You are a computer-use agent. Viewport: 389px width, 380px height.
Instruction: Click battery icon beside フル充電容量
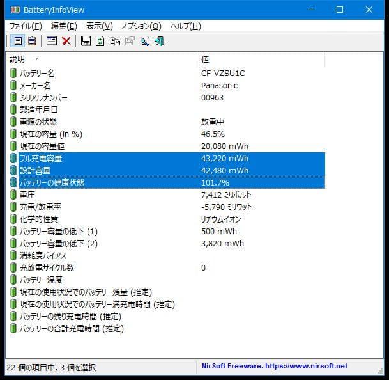point(13,158)
